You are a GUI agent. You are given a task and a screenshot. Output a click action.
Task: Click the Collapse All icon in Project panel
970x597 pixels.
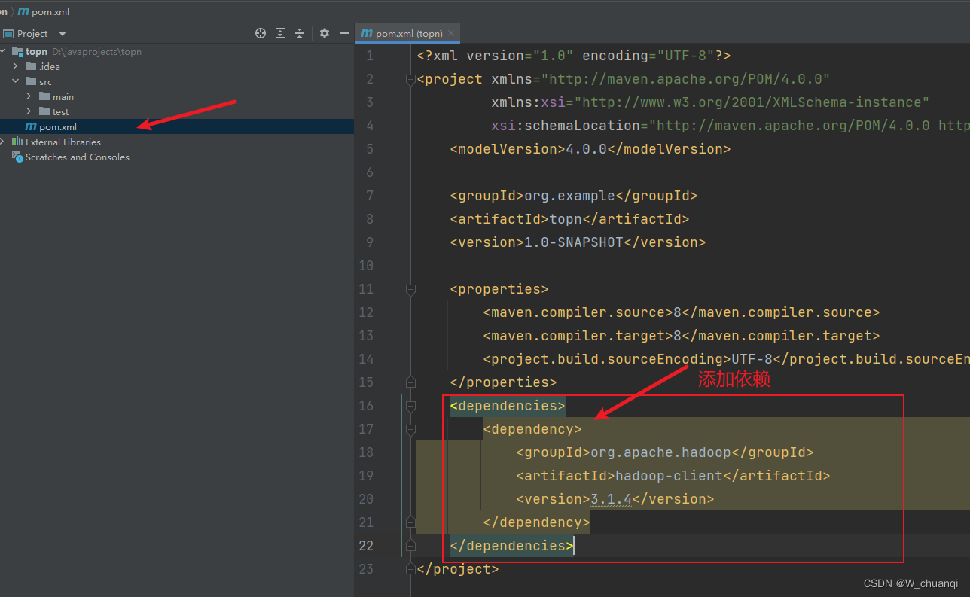tap(300, 33)
